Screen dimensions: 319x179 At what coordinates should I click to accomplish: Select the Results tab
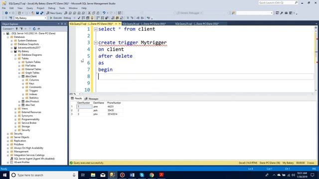(76, 98)
